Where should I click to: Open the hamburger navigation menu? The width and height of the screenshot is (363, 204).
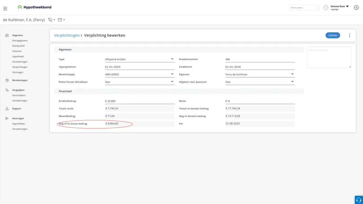click(x=5, y=8)
